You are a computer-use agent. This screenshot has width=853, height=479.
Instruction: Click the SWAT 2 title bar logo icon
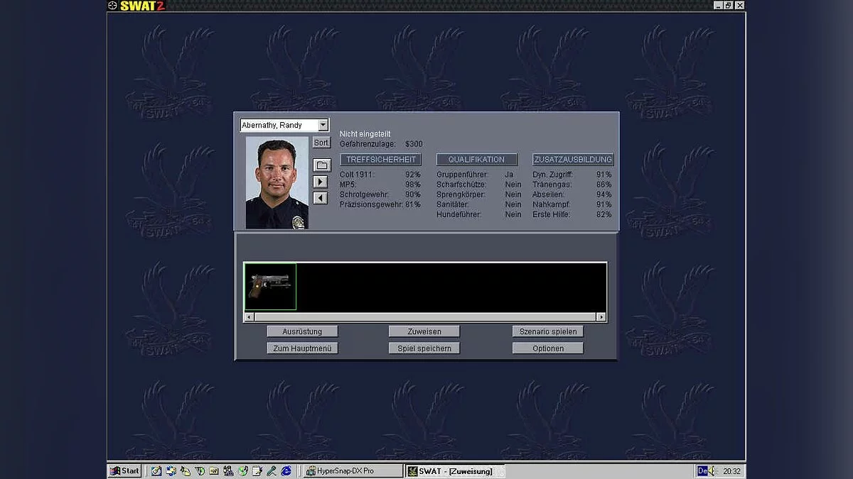click(x=112, y=5)
